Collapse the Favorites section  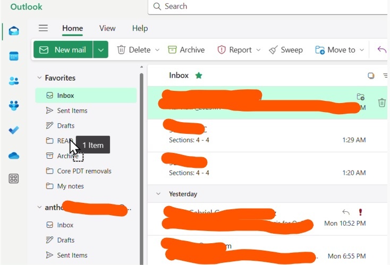[x=39, y=78]
